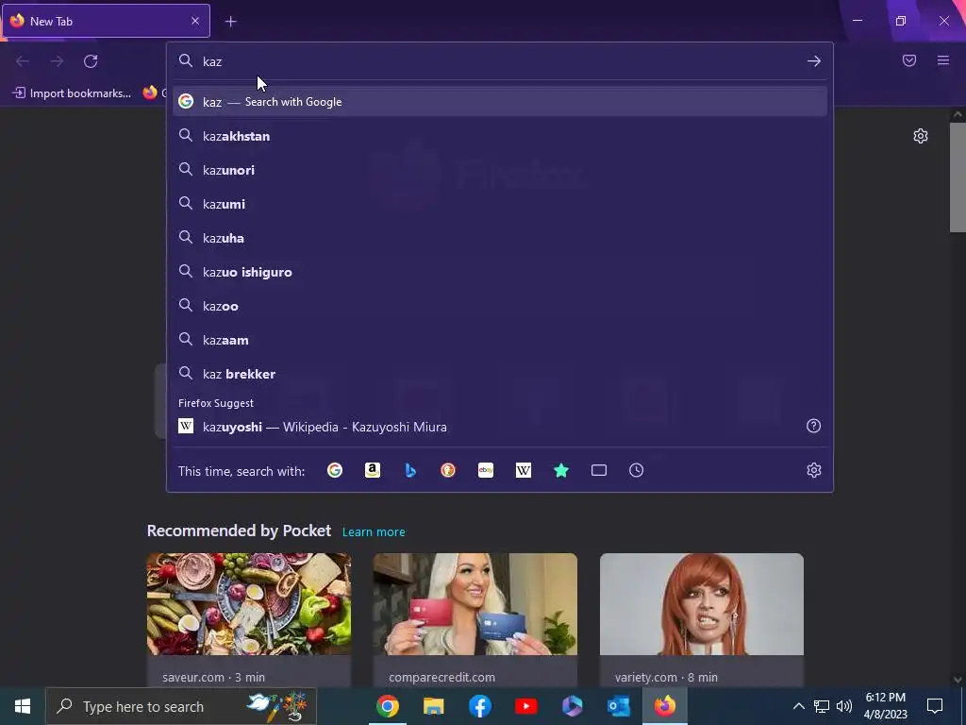This screenshot has height=725, width=966.
Task: Open Outlook from the taskbar
Action: (619, 706)
